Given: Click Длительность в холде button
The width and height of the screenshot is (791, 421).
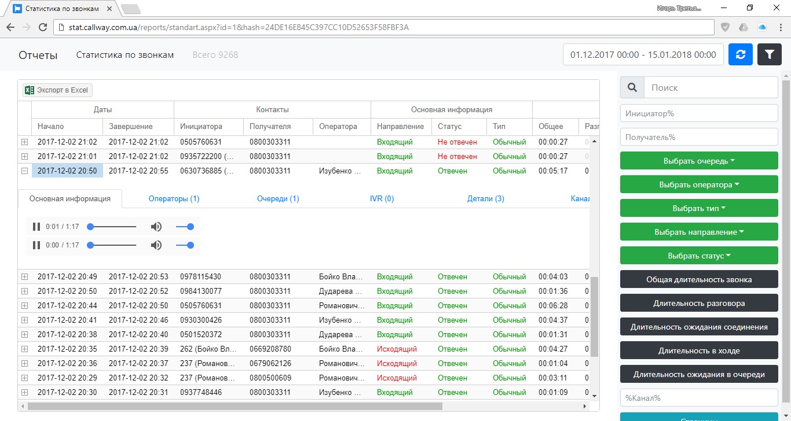Looking at the screenshot, I should pos(699,350).
